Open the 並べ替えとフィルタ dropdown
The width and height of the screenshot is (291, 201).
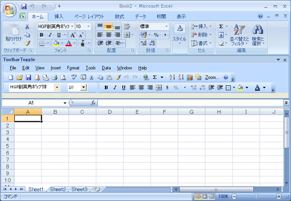[x=239, y=35]
